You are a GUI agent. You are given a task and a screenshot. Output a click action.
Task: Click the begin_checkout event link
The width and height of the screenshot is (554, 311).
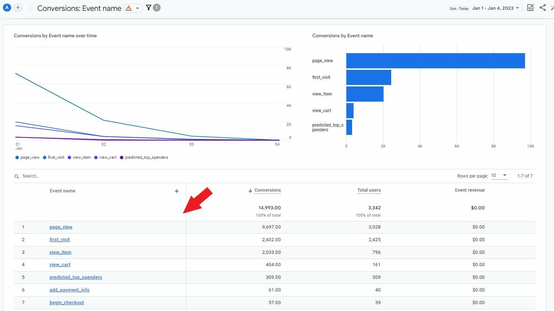67,302
